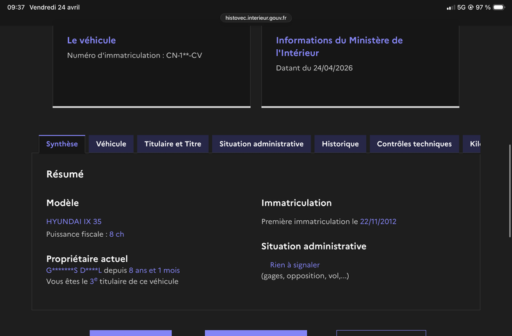
Task: Click the Modèle heading
Action: pyautogui.click(x=62, y=203)
